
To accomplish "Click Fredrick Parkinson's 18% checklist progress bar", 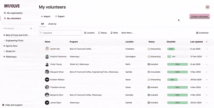I will (x=177, y=57).
